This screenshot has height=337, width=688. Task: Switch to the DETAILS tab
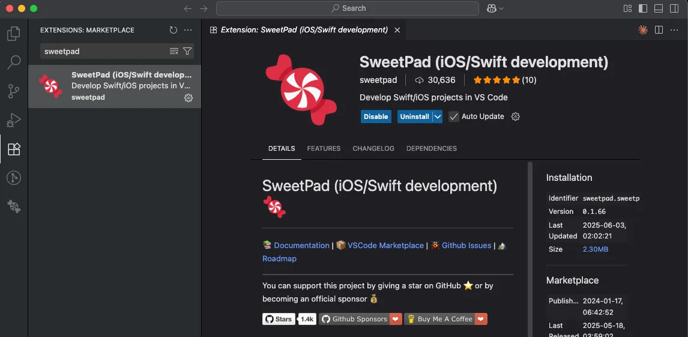282,148
